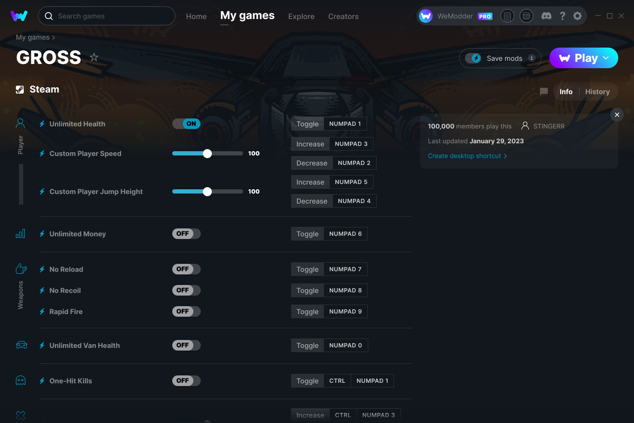Favorite GROSS with the star icon
634x423 pixels.
click(x=94, y=57)
